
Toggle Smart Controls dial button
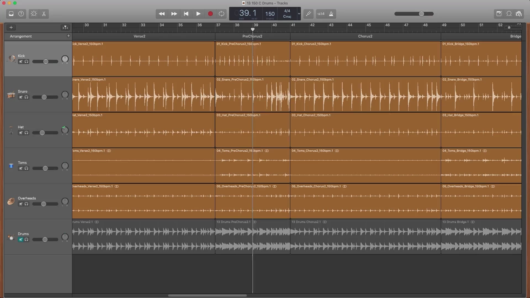pyautogui.click(x=34, y=14)
